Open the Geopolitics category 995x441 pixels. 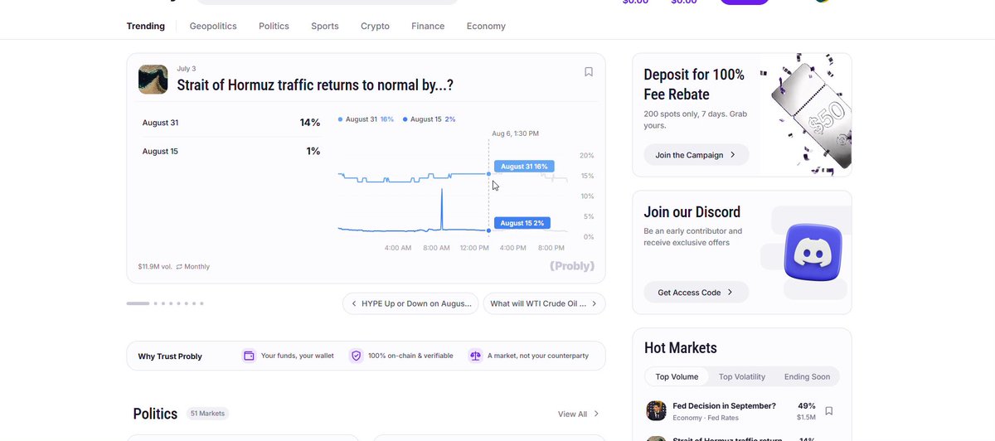pyautogui.click(x=213, y=26)
